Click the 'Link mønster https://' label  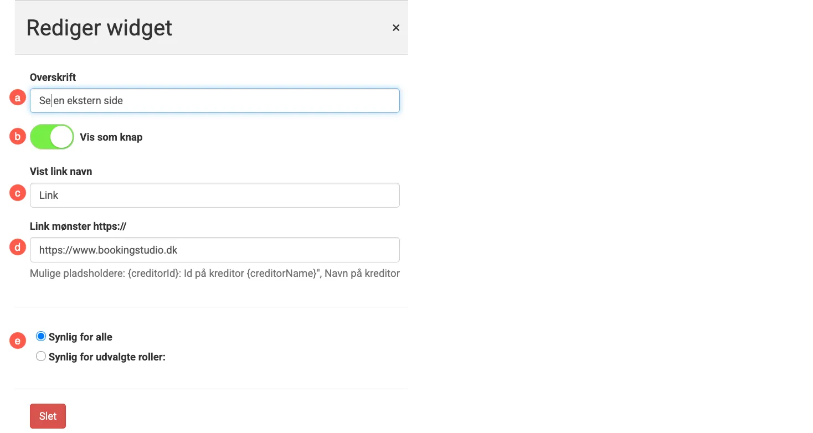click(x=78, y=226)
